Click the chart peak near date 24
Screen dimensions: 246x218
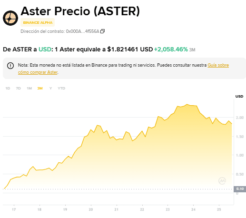pos(187,104)
